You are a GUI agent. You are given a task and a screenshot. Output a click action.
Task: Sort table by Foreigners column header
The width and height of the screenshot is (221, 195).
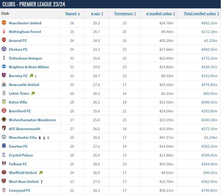[125, 14]
